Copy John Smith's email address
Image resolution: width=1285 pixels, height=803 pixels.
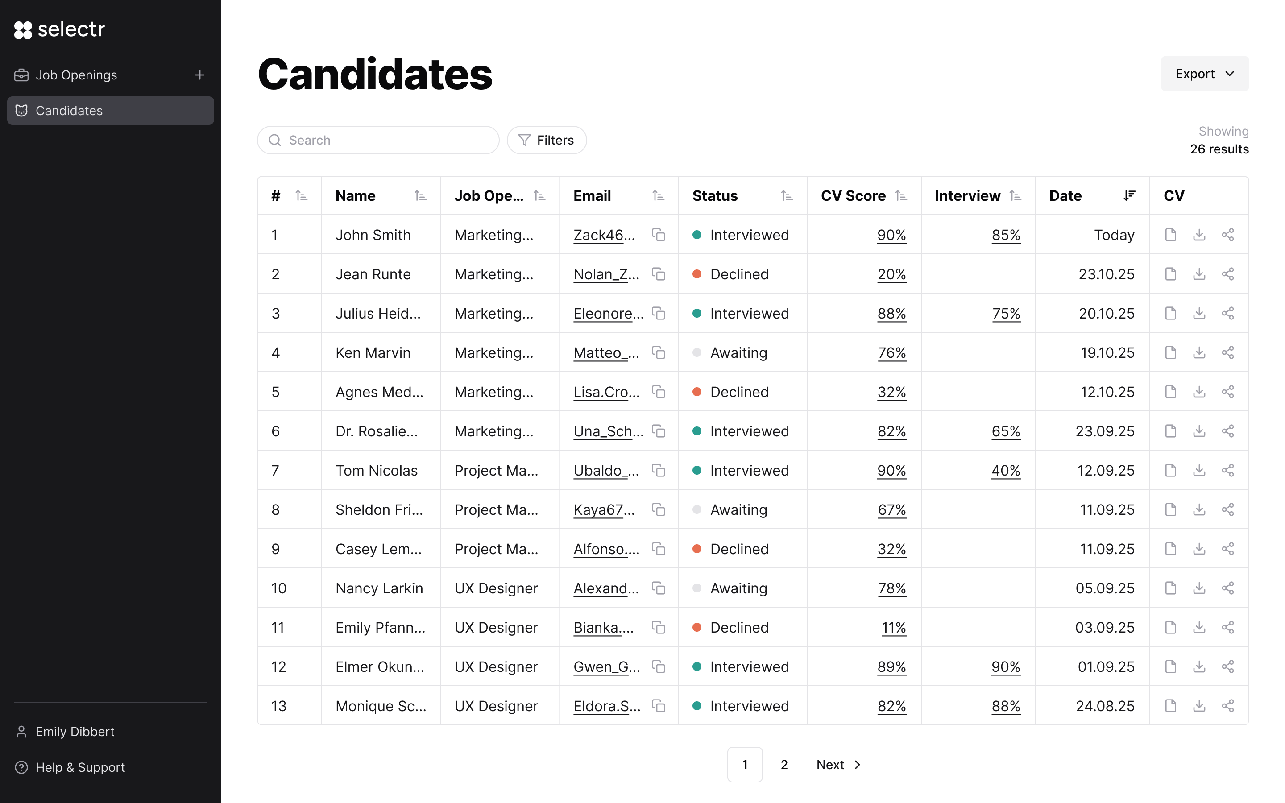[x=659, y=235]
